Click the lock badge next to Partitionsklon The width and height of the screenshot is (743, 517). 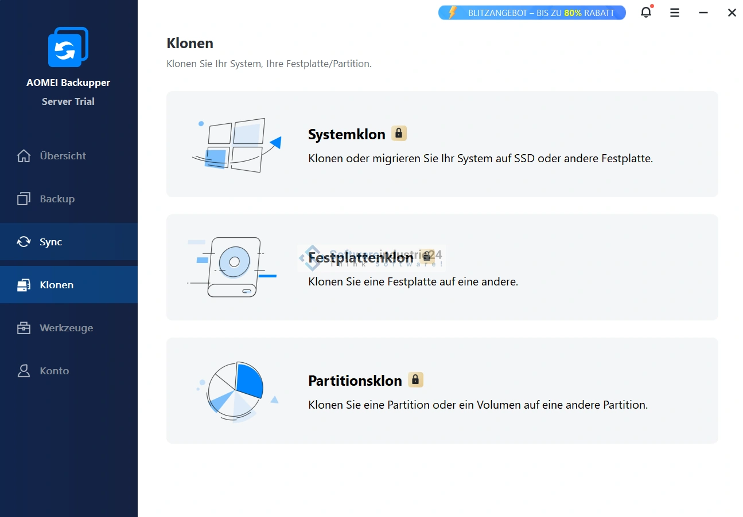(x=415, y=379)
